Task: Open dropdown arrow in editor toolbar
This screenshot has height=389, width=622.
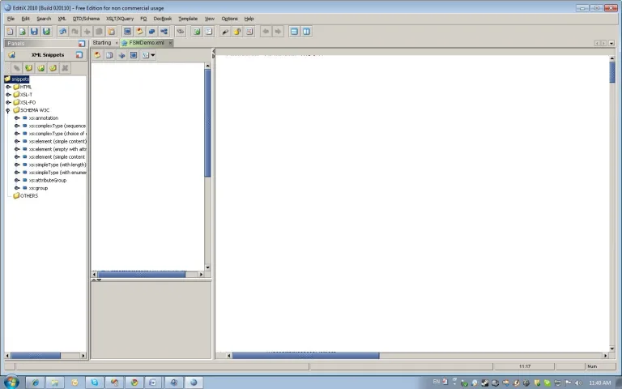Action: tap(153, 55)
